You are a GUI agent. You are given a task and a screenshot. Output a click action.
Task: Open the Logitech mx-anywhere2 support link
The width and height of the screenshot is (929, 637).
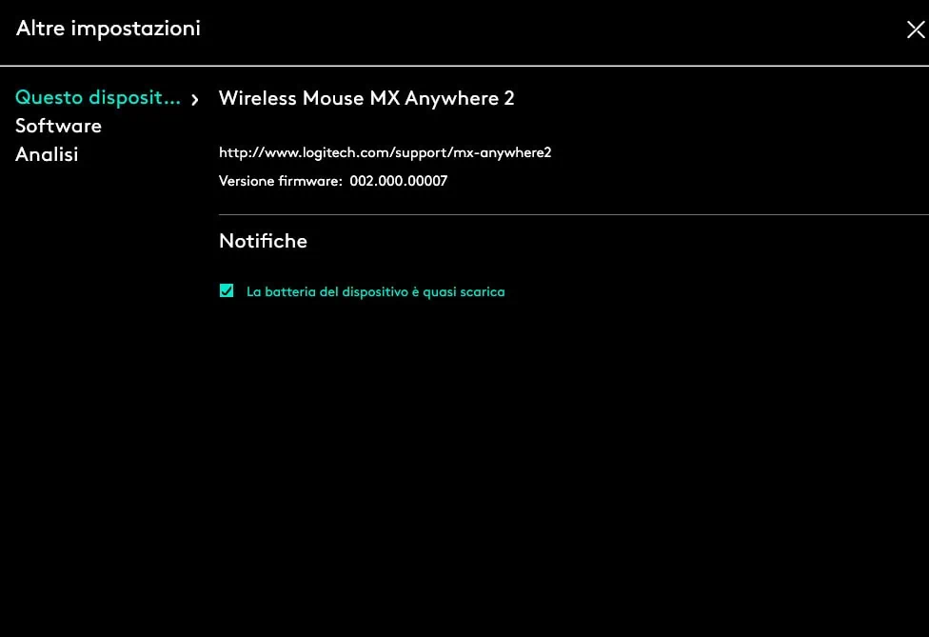tap(385, 152)
